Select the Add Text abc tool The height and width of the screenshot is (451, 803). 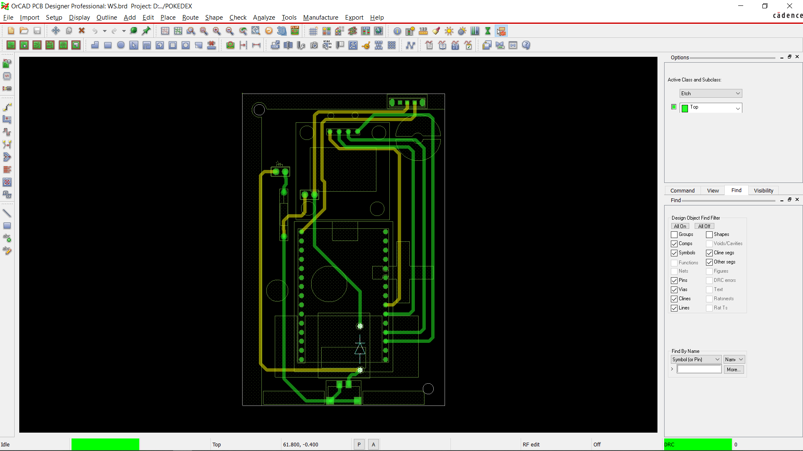coord(7,238)
